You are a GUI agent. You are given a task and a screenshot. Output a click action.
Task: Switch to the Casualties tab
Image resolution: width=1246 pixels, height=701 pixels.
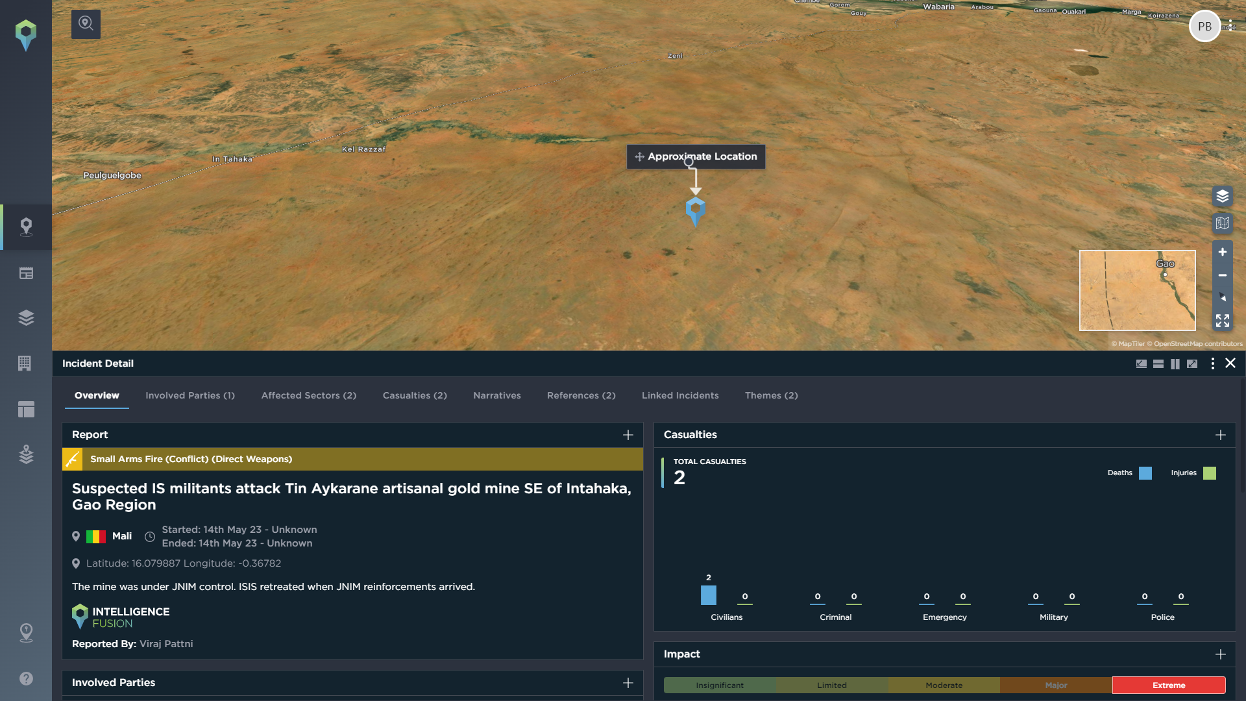coord(415,395)
